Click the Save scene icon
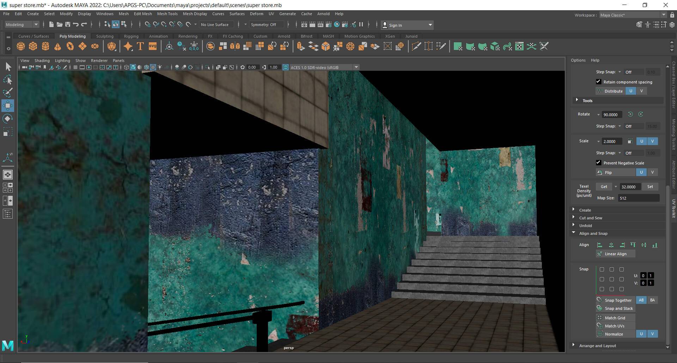 tap(67, 24)
